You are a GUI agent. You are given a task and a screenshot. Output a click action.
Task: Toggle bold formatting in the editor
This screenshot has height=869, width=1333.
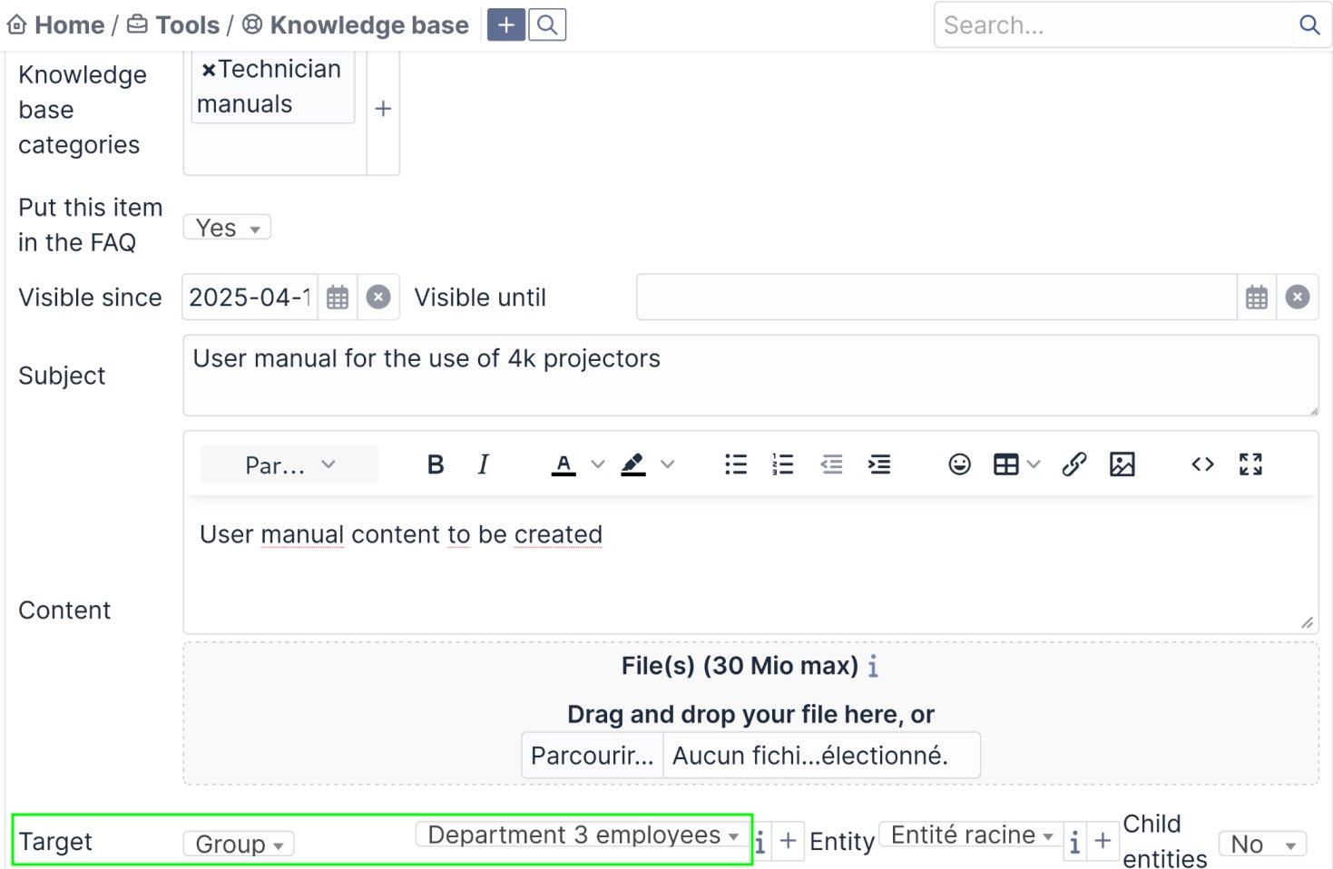(x=436, y=464)
